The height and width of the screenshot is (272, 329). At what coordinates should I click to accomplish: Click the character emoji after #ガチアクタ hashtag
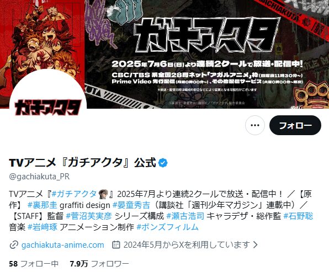(x=103, y=194)
